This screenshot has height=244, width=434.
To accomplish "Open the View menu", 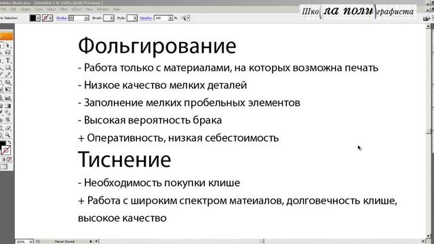I will point(89,9).
